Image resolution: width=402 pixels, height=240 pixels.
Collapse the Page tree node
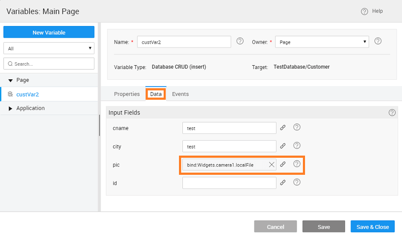pos(11,80)
